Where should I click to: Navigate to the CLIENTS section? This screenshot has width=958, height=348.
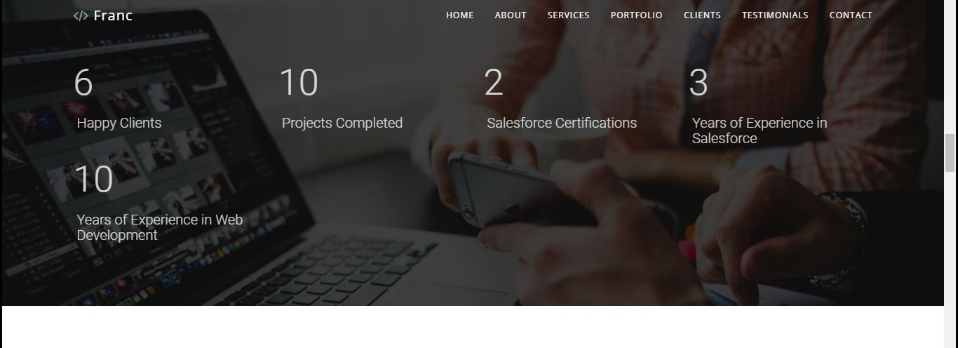[702, 15]
